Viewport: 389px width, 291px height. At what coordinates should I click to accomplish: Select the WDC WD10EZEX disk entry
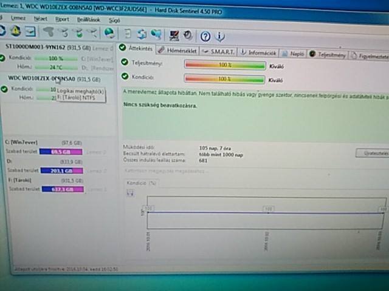[x=54, y=79]
